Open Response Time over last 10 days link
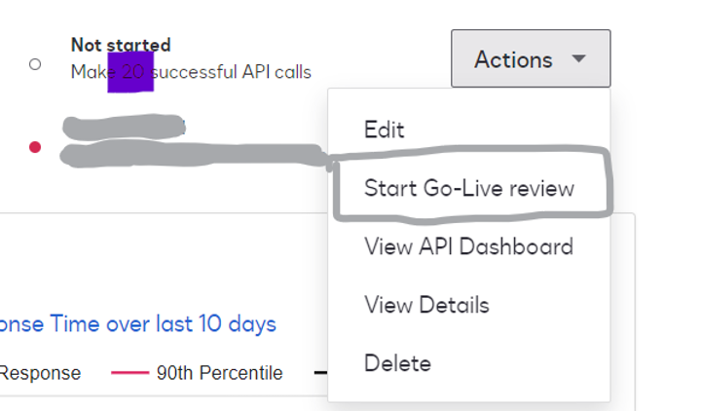The width and height of the screenshot is (701, 411). click(137, 323)
